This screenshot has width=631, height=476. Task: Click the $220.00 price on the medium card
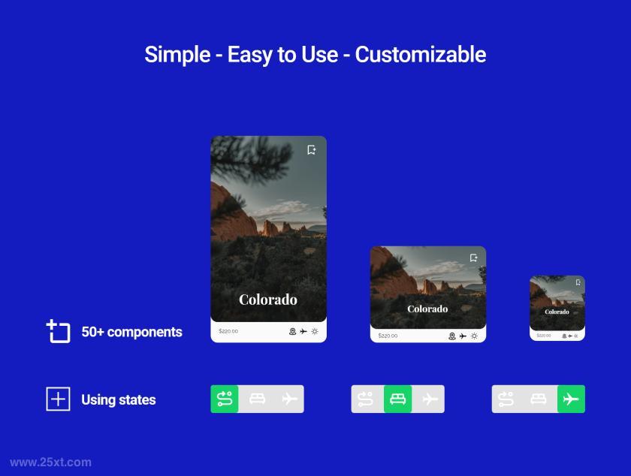[x=388, y=336]
